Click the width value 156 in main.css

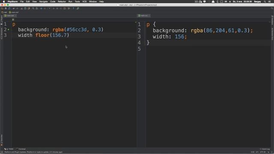pos(179,36)
